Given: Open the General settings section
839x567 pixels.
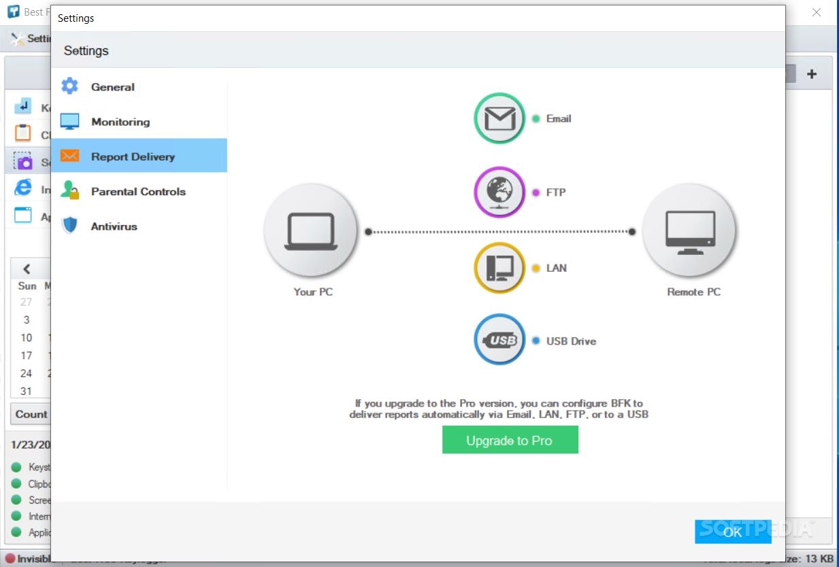Looking at the screenshot, I should (139, 87).
